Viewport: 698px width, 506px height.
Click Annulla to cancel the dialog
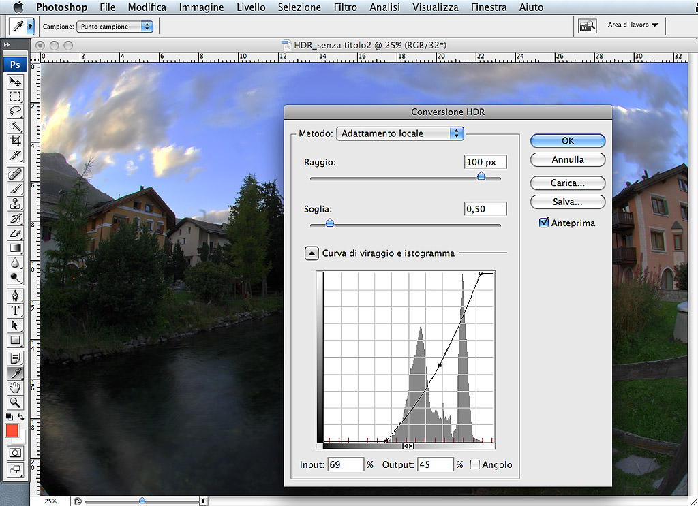click(x=568, y=159)
